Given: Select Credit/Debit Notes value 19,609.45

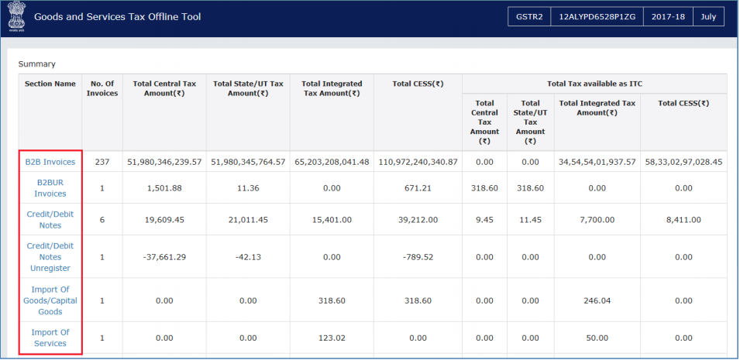Looking at the screenshot, I should coord(164,220).
